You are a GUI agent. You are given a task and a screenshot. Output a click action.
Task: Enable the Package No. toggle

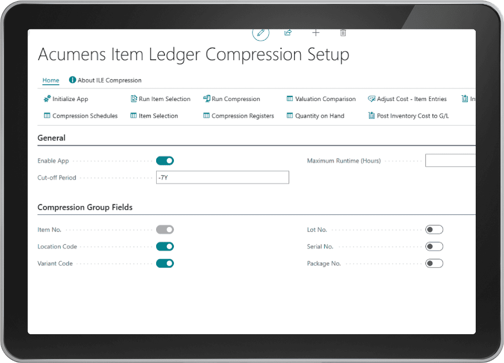434,263
